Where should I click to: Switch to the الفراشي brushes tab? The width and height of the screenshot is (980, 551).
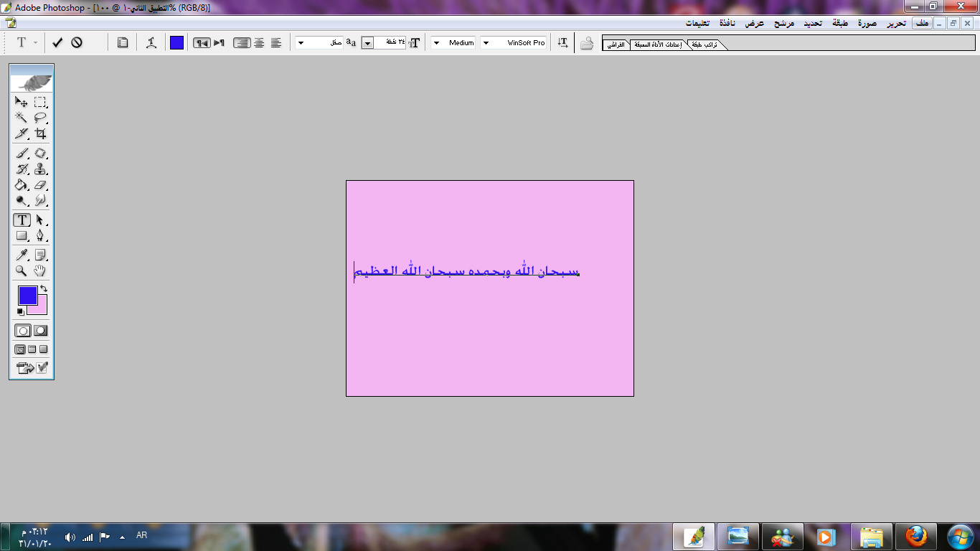point(616,44)
